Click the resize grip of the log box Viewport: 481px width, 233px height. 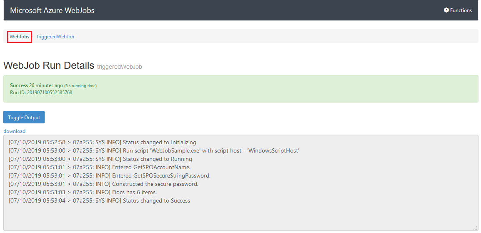click(475, 228)
